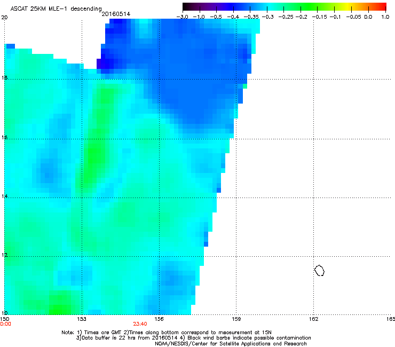Click the -0.4 color bar label
Image resolution: width=395 pixels, height=347 pixels.
pyautogui.click(x=233, y=17)
